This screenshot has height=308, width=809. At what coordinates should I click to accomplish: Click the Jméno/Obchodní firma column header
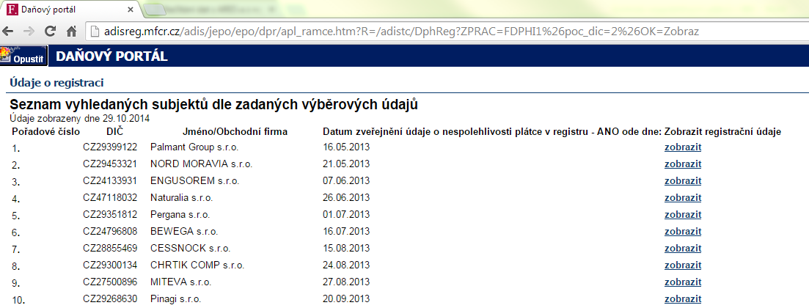click(x=235, y=131)
